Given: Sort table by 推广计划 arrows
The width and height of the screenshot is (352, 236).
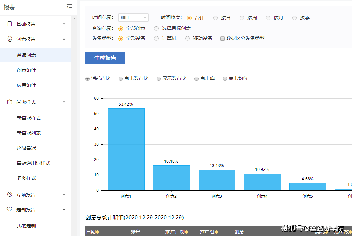Looking at the screenshot, I should pos(187,232).
